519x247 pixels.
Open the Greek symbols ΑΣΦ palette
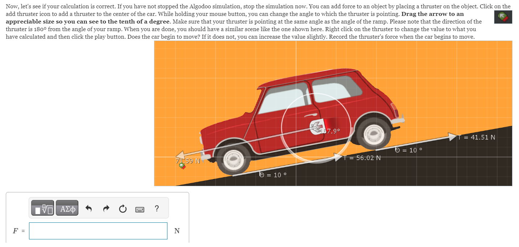pyautogui.click(x=67, y=208)
